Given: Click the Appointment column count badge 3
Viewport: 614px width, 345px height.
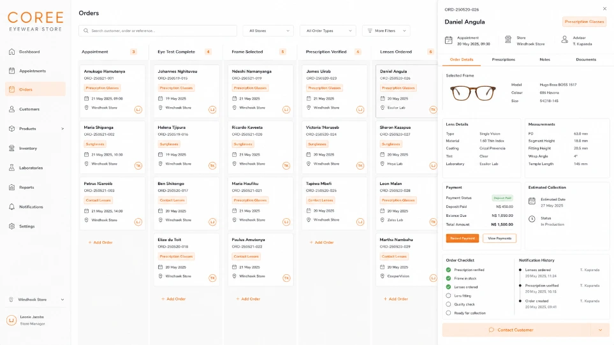Looking at the screenshot, I should (x=133, y=52).
